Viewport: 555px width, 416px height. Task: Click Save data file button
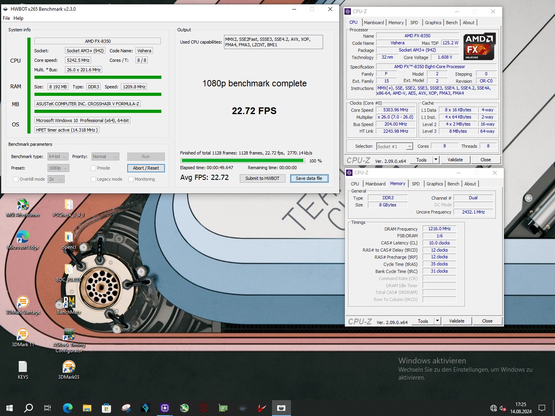309,178
